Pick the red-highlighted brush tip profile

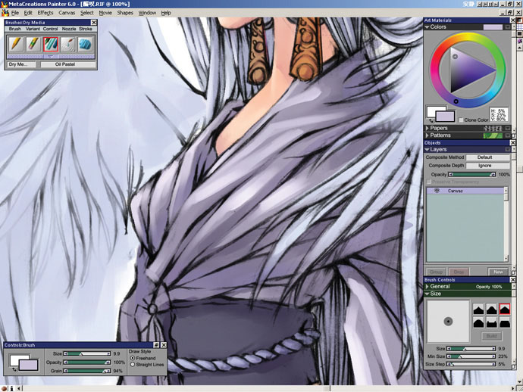click(x=505, y=310)
